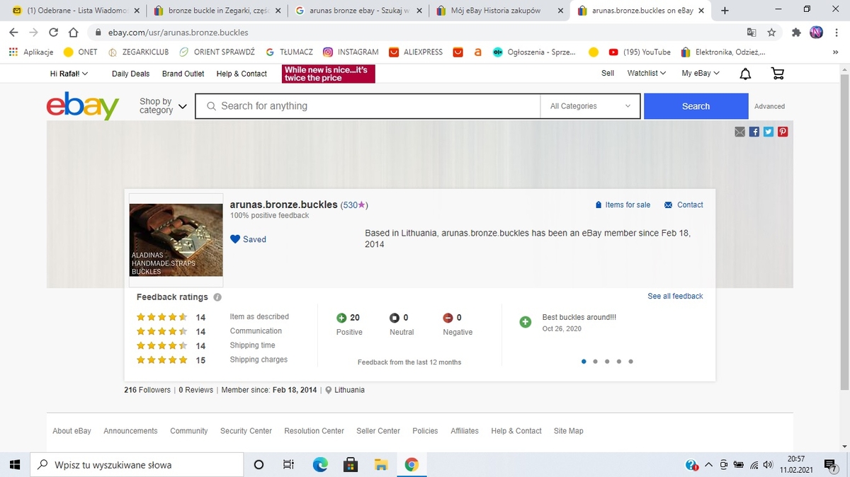Click the volume icon in tray

tap(767, 465)
